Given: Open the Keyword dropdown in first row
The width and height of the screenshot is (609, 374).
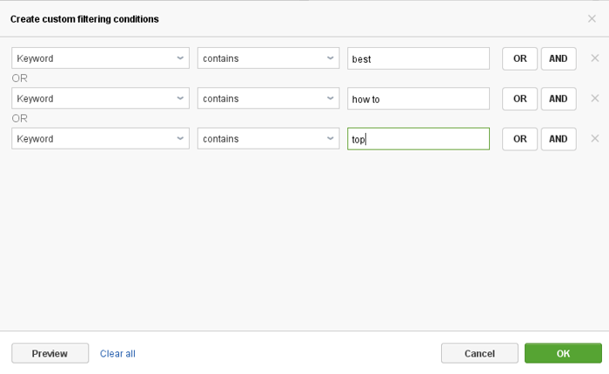Looking at the screenshot, I should point(100,58).
